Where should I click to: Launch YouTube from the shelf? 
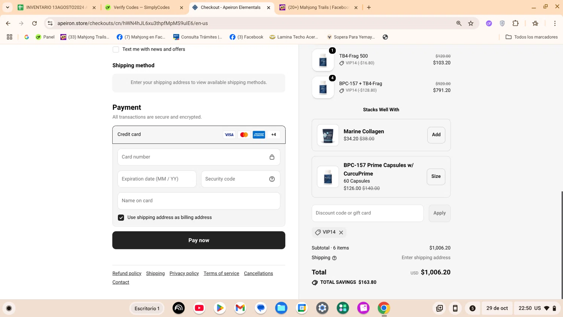point(199,308)
